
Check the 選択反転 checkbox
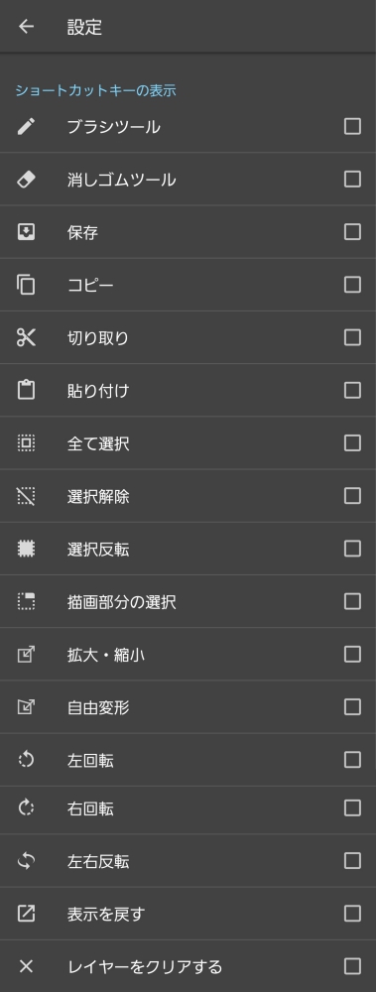pos(352,549)
